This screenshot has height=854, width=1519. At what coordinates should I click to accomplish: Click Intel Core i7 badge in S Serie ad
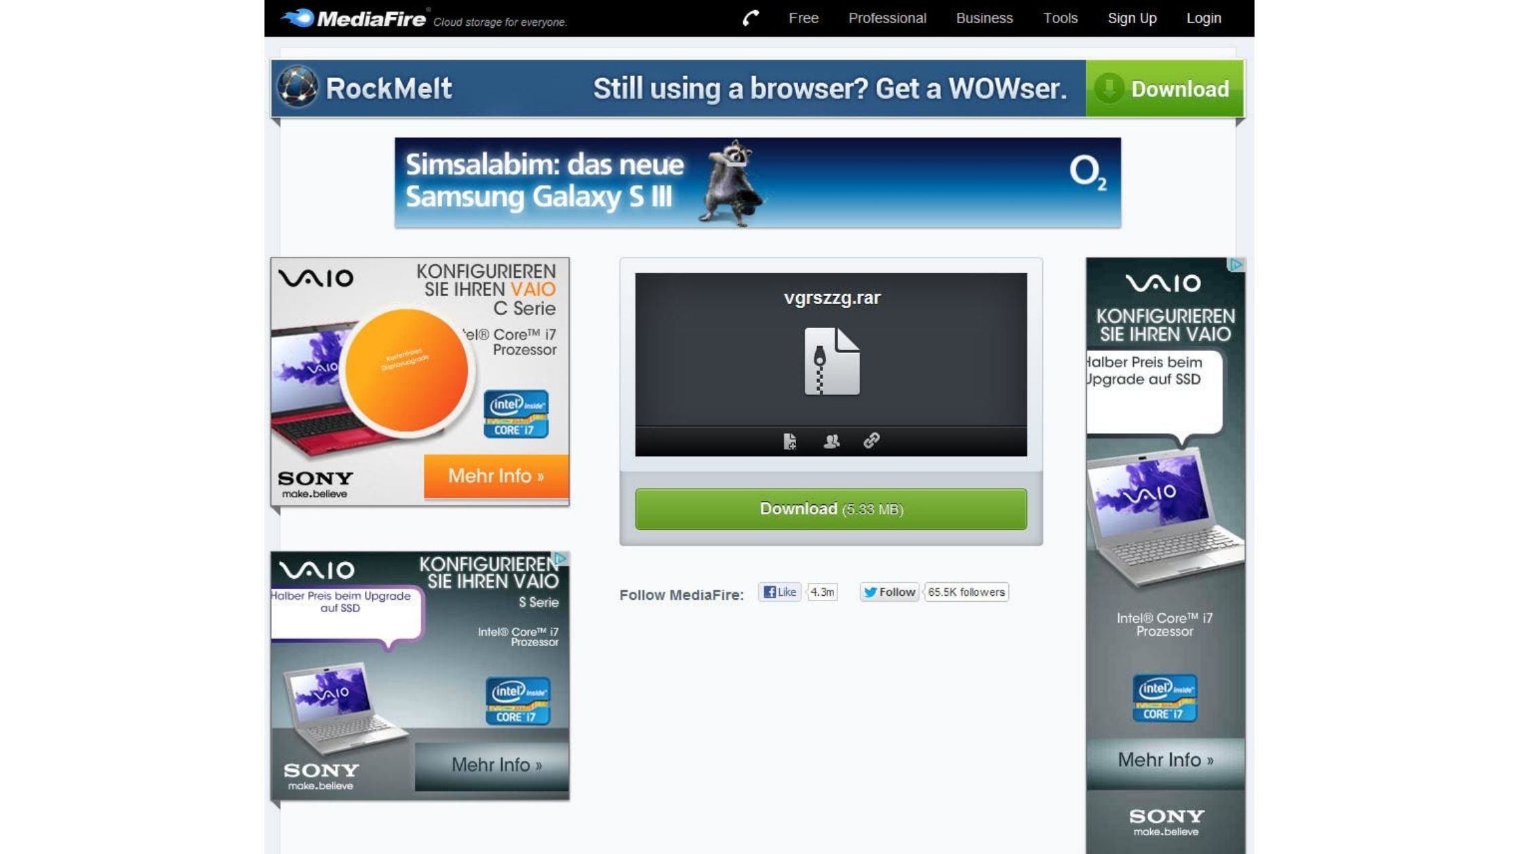click(518, 700)
